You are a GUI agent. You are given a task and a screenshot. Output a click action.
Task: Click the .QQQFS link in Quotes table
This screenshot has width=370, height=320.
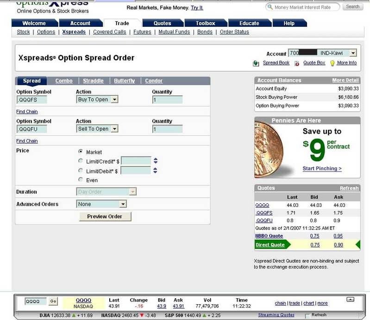pos(264,213)
